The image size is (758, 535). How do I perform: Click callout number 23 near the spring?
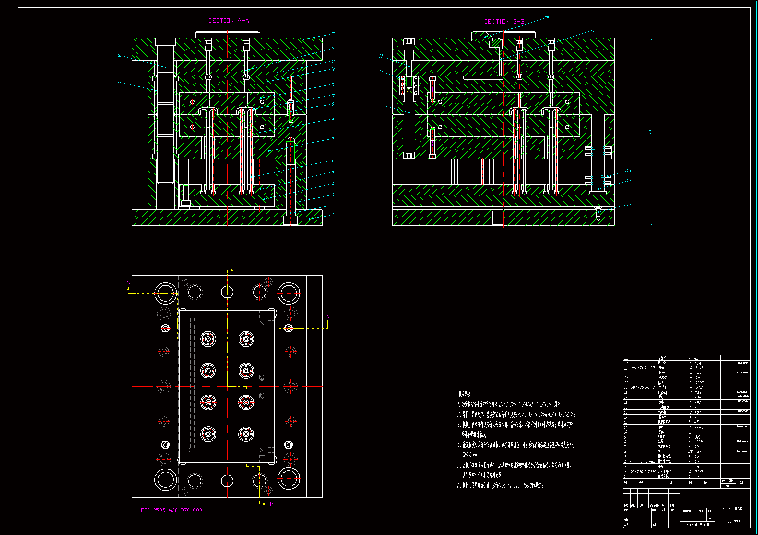pos(629,171)
